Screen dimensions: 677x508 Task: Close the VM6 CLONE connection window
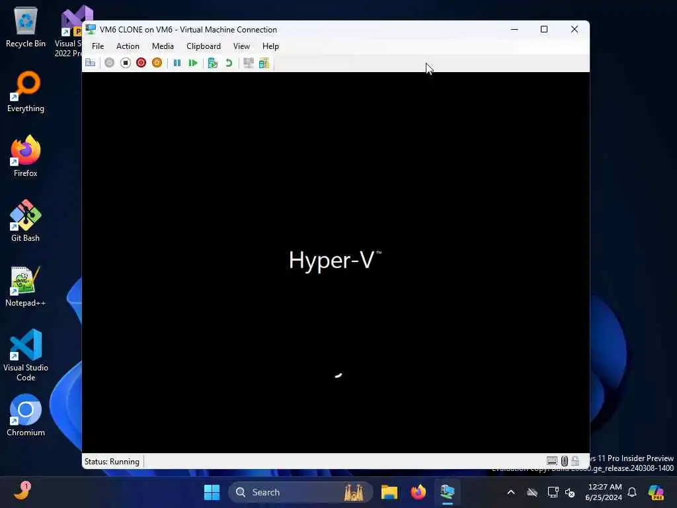575,29
